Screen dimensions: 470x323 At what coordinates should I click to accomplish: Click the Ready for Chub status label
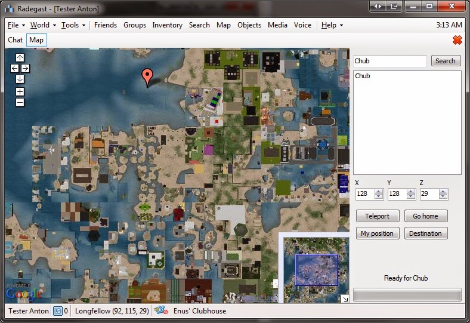[406, 278]
